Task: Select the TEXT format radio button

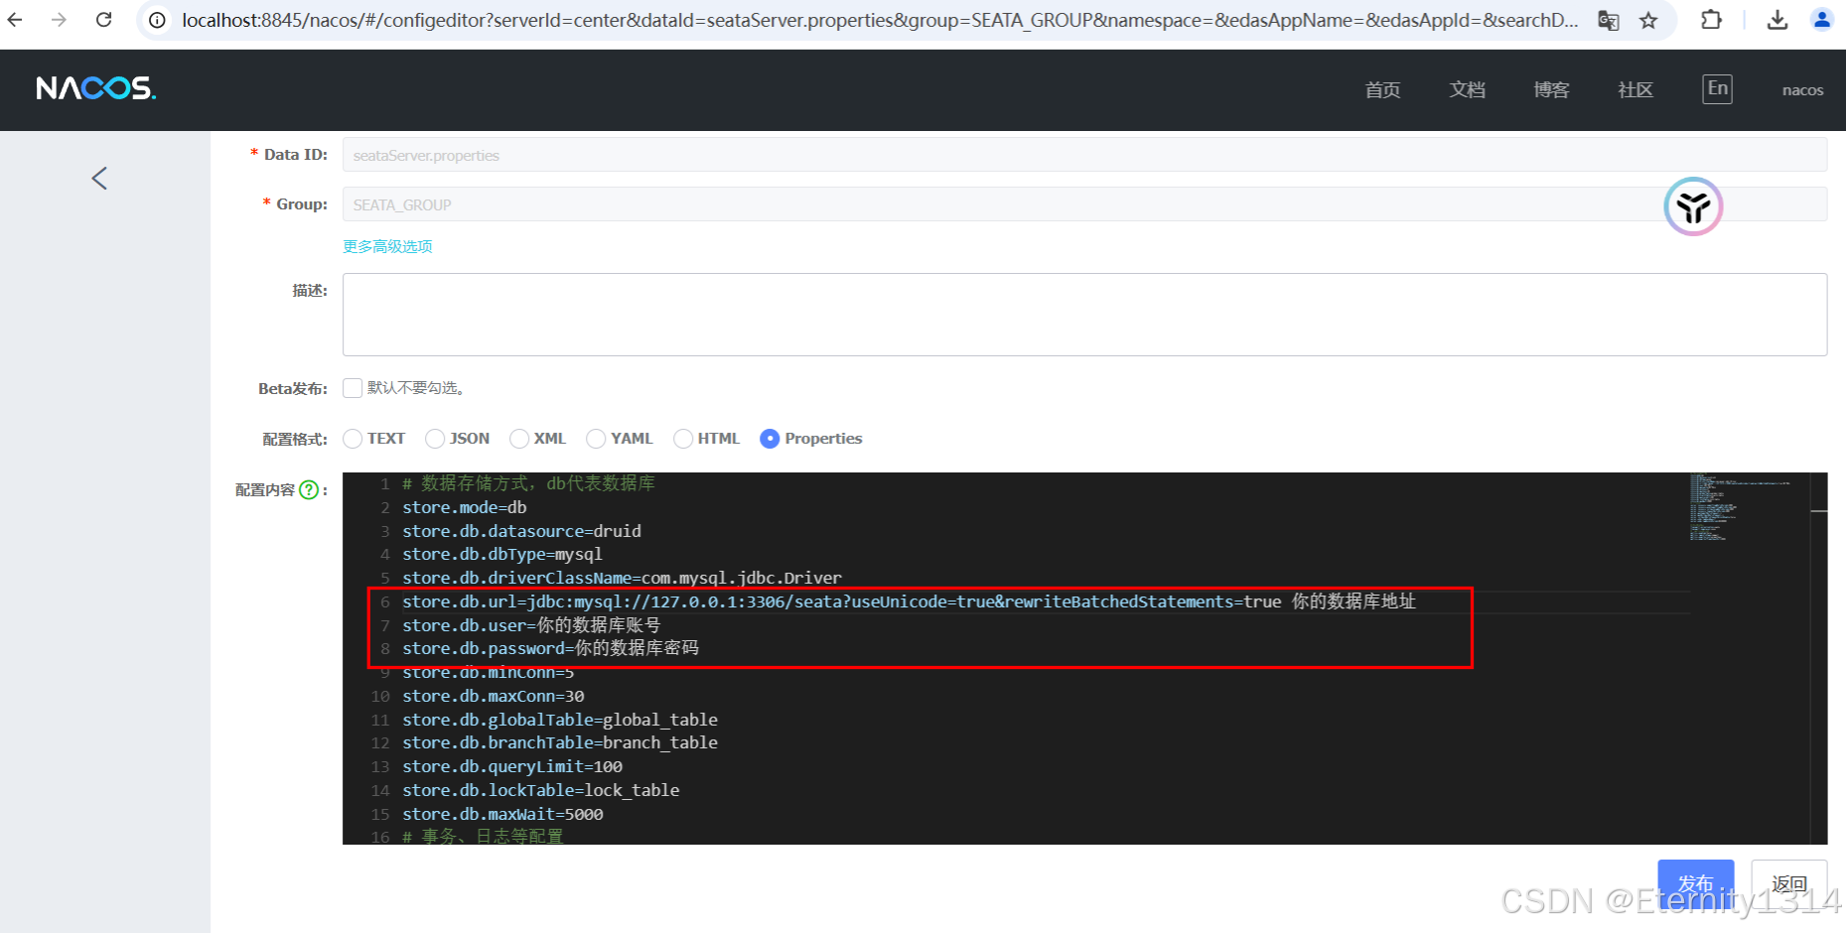Action: [353, 439]
